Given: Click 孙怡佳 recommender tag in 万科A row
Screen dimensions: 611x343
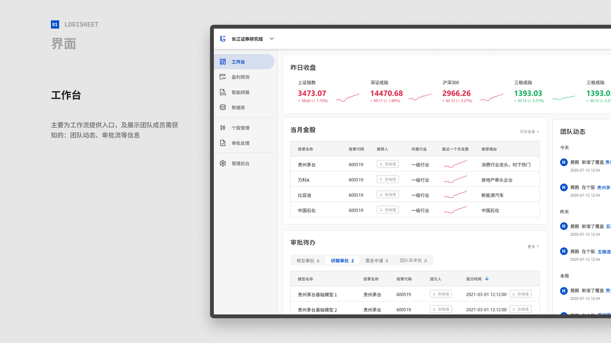Looking at the screenshot, I should tap(387, 179).
